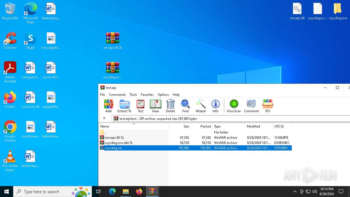Sort file list by Name column

pyautogui.click(x=133, y=126)
